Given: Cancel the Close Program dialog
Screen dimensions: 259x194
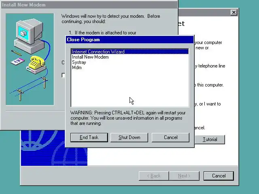Looking at the screenshot, I should point(170,137).
